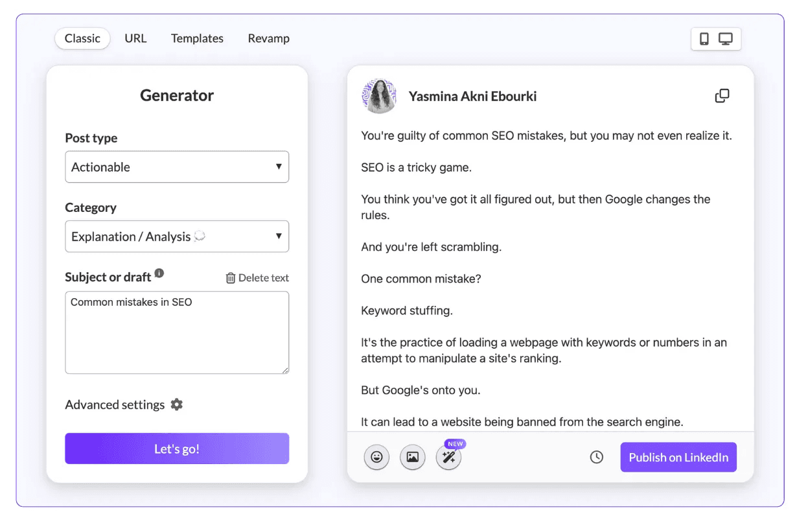
Task: Click into the Subject or draft text area
Action: (x=177, y=332)
